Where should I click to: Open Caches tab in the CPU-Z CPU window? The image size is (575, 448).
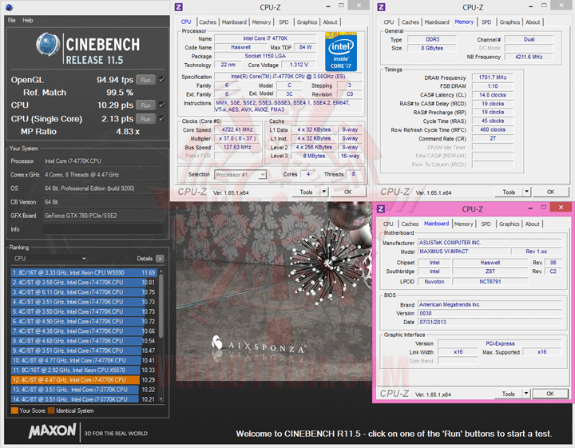pos(208,22)
